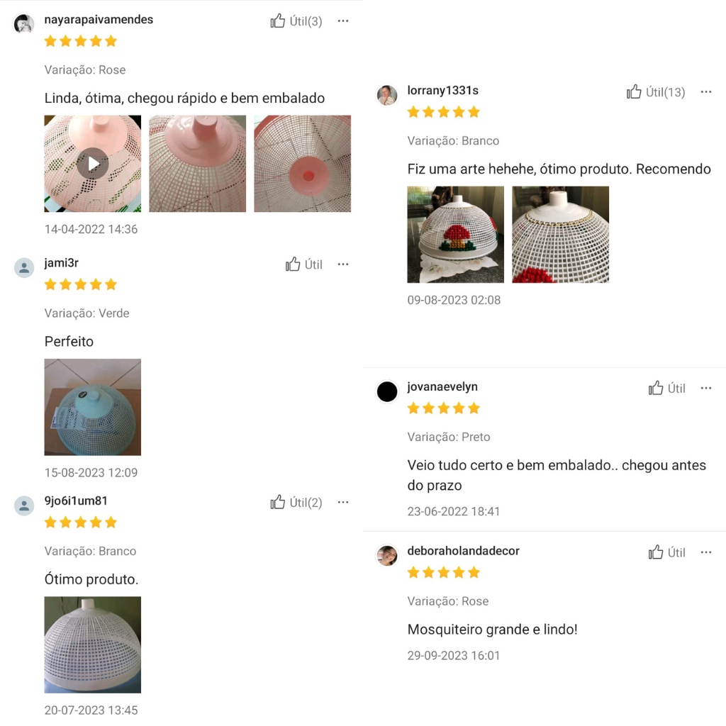This screenshot has width=726, height=726.
Task: Mark jami3r's review as Útil
Action: [x=303, y=264]
